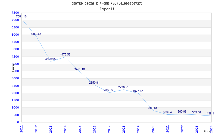Click the Anno axis title
Viewport: 214px width, 134px height.
[x=207, y=131]
